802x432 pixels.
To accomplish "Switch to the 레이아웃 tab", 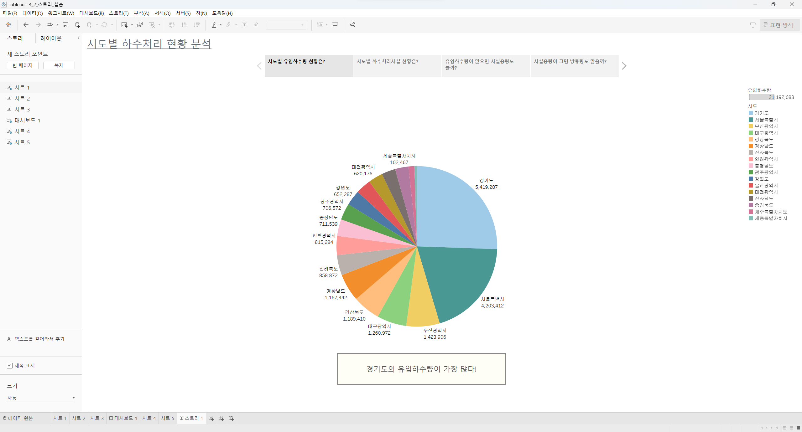I will pyautogui.click(x=51, y=38).
